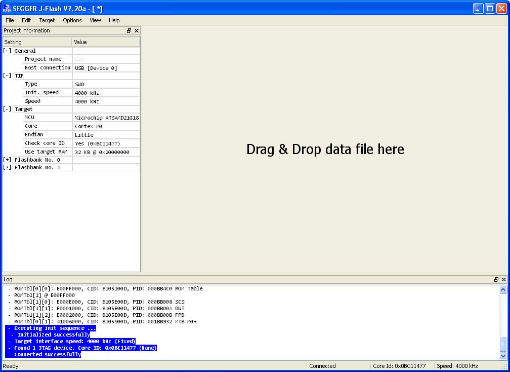Undock the Log panel
510x372 pixels.
(x=496, y=279)
